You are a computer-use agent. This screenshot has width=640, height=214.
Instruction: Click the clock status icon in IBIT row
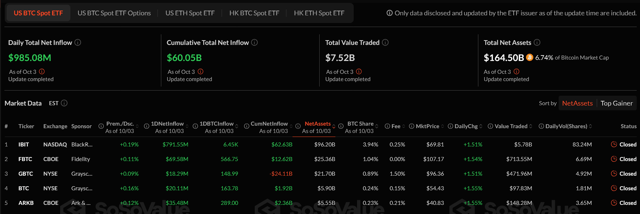(614, 145)
